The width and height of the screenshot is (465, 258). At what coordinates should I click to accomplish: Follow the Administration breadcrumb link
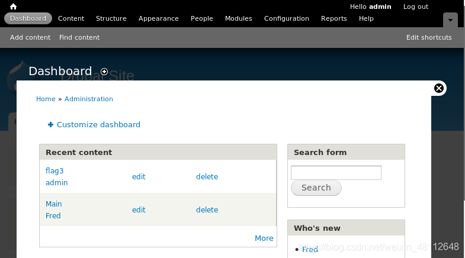(89, 99)
